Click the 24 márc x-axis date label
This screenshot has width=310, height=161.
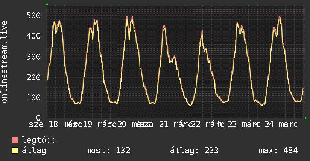tap(281, 124)
